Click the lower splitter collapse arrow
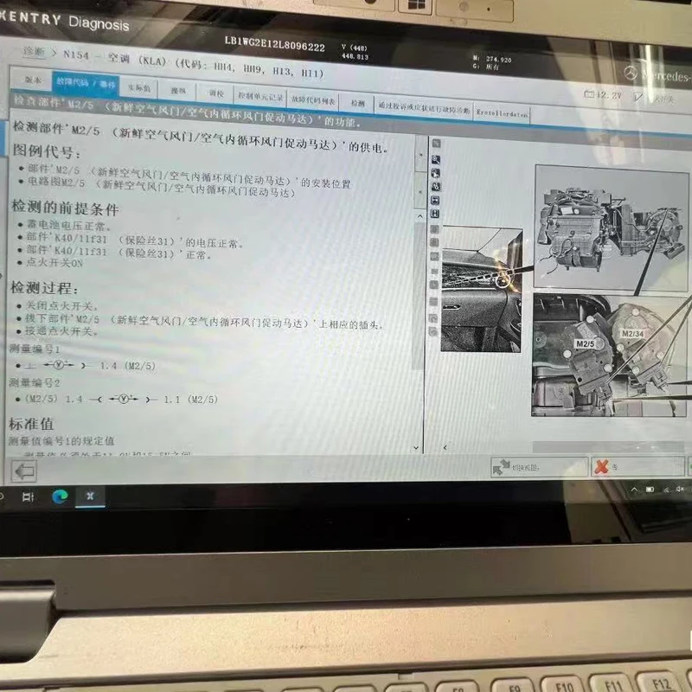Image resolution: width=692 pixels, height=692 pixels. click(x=420, y=192)
